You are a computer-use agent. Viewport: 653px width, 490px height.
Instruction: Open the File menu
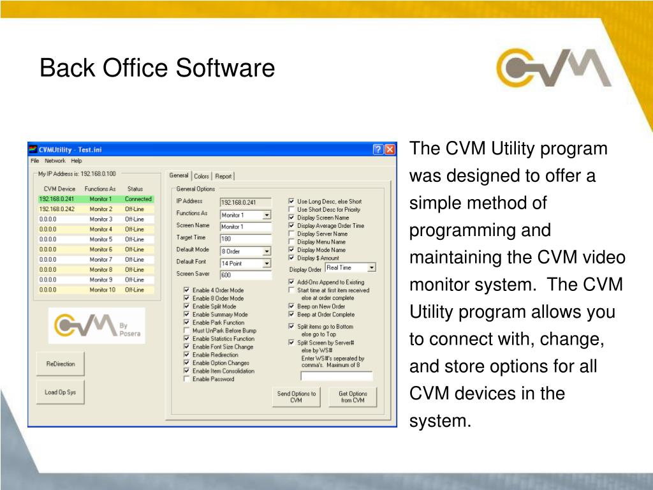coord(34,161)
